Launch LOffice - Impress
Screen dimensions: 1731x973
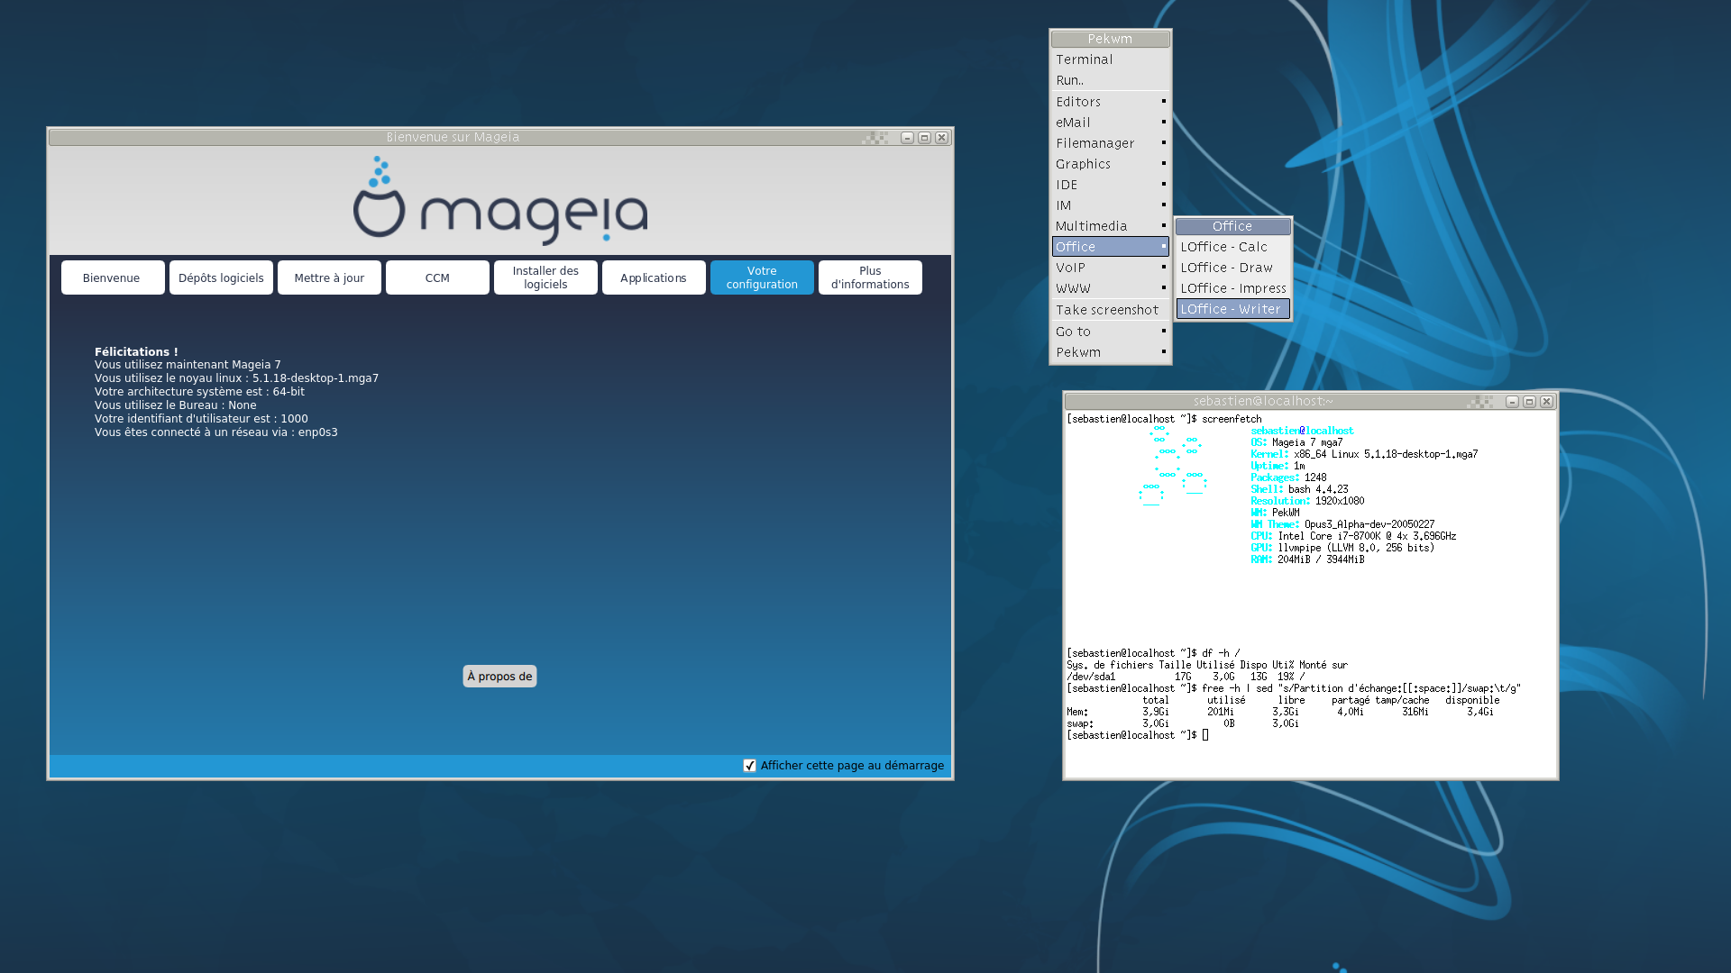(1233, 288)
